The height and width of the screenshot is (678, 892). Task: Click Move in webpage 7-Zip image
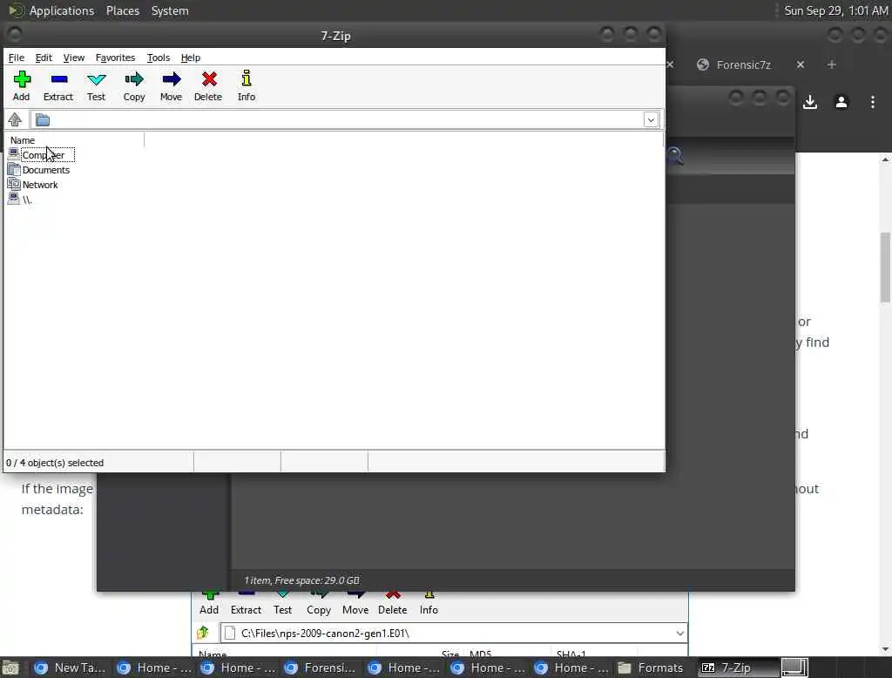pyautogui.click(x=355, y=610)
